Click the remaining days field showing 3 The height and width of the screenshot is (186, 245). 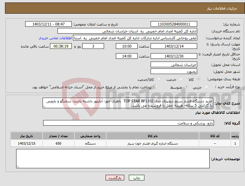pyautogui.click(x=93, y=46)
